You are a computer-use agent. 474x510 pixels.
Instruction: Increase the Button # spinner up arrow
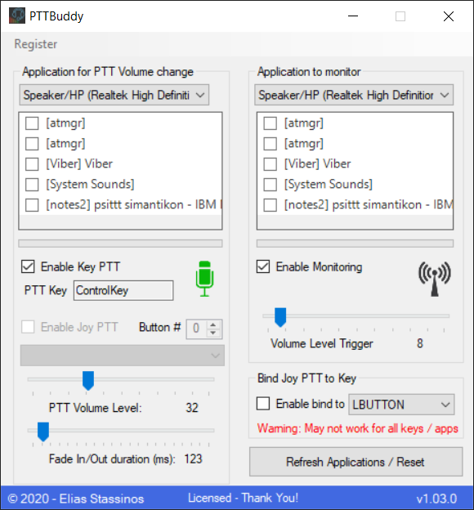coord(213,325)
